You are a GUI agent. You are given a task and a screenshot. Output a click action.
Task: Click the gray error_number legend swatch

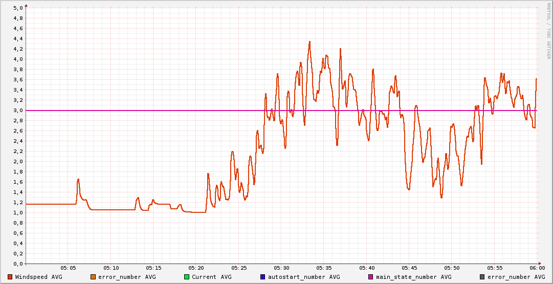pyautogui.click(x=482, y=277)
